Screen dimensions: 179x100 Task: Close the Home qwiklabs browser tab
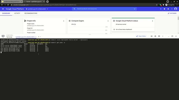(44, 2)
